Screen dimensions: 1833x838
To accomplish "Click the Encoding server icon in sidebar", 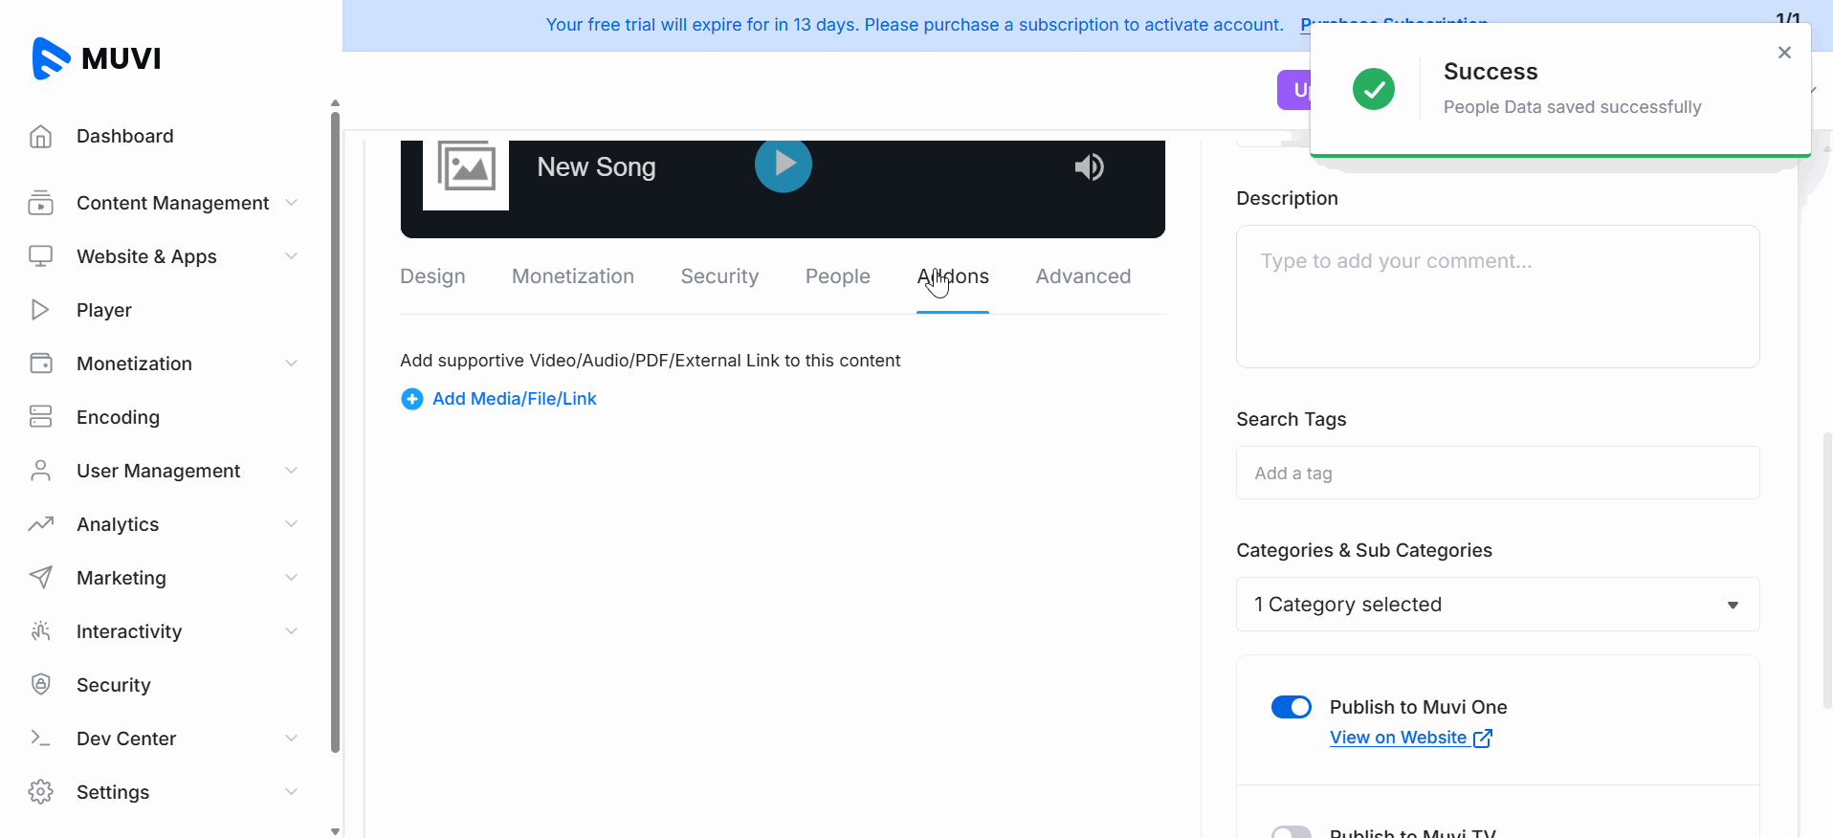I will coord(40,416).
